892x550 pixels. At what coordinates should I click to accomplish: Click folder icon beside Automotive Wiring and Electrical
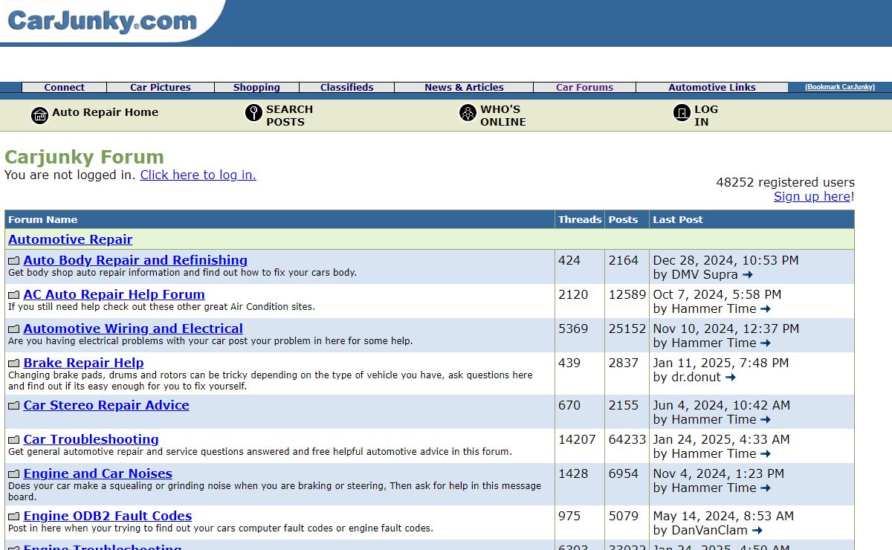pos(14,329)
